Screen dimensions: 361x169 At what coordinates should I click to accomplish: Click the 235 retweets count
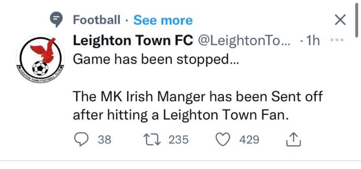pyautogui.click(x=178, y=140)
